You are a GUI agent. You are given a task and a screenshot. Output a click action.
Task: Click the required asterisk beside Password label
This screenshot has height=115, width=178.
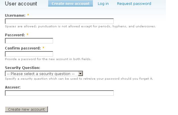(x=27, y=35)
